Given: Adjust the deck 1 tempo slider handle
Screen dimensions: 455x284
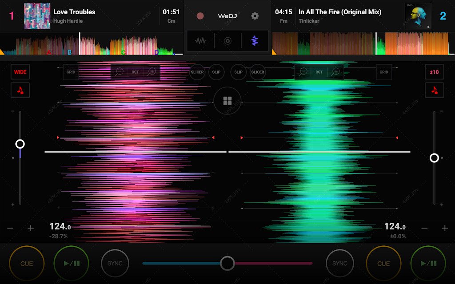Looking at the screenshot, I should 20,144.
